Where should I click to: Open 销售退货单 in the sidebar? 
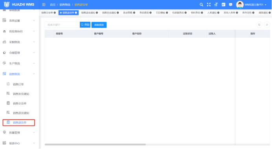(x=19, y=122)
